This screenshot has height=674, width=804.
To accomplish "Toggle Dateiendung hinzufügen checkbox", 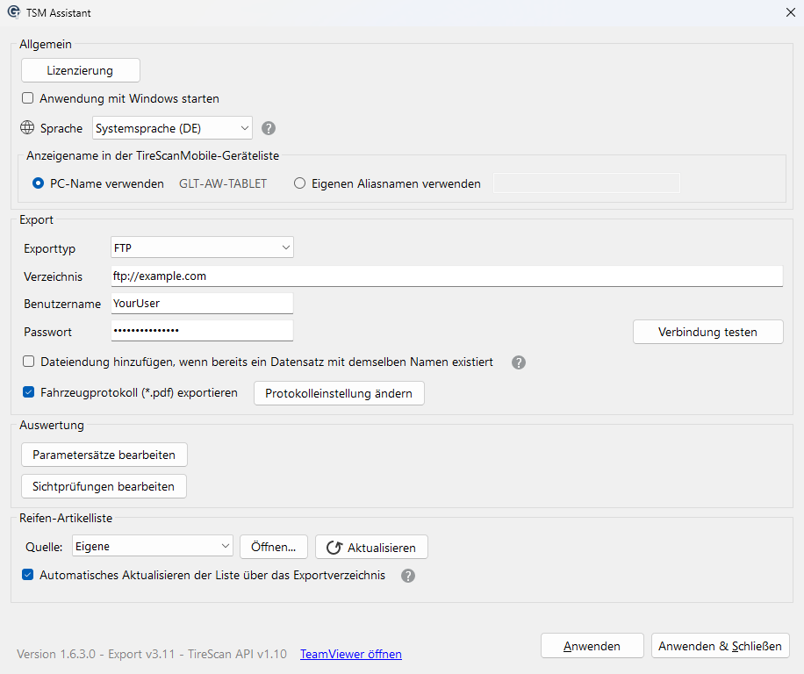I will click(x=29, y=362).
